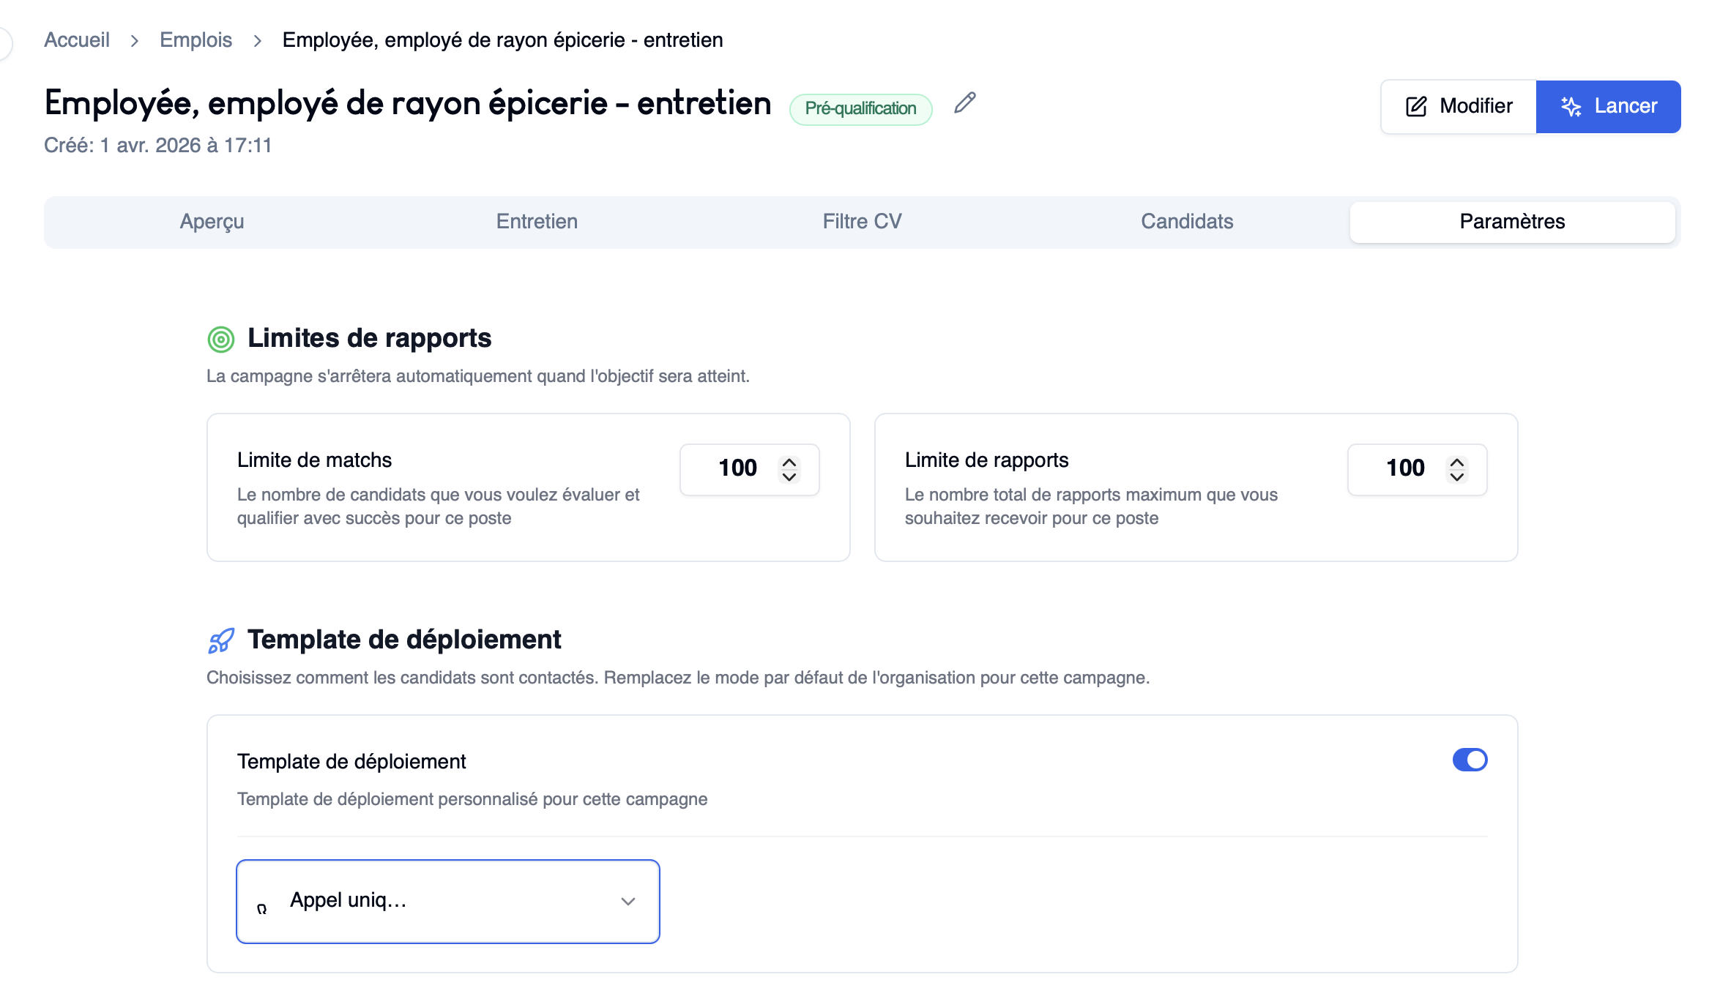This screenshot has height=988, width=1709.
Task: Select the Limite de matchs value field showing 100
Action: (740, 468)
